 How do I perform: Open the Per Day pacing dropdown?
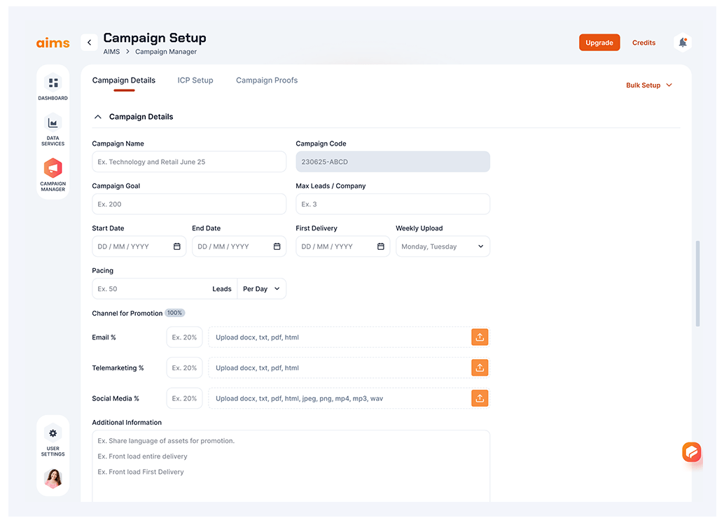click(x=261, y=289)
